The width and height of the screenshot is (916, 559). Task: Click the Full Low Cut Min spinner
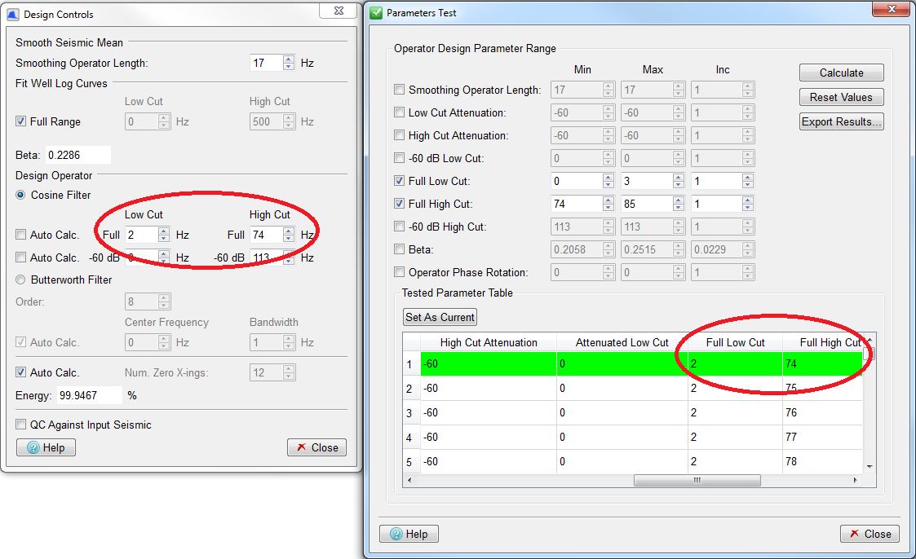[x=608, y=181]
